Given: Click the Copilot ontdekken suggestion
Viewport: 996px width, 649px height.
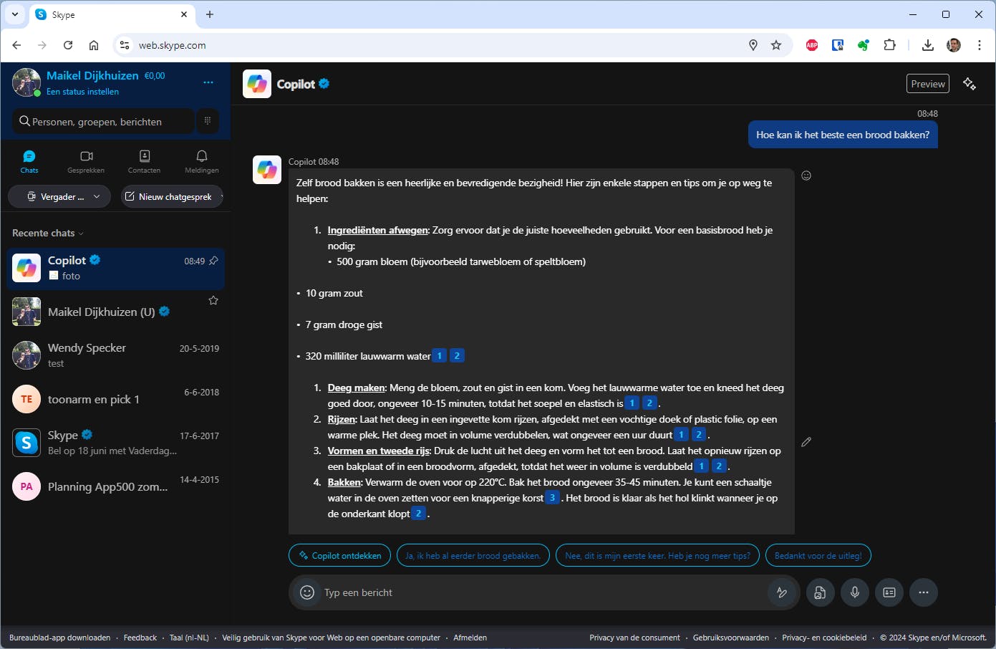Looking at the screenshot, I should tap(340, 555).
